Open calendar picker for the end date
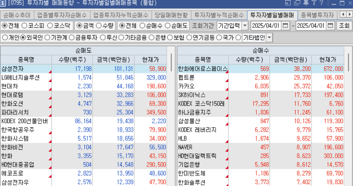 pos(330,26)
